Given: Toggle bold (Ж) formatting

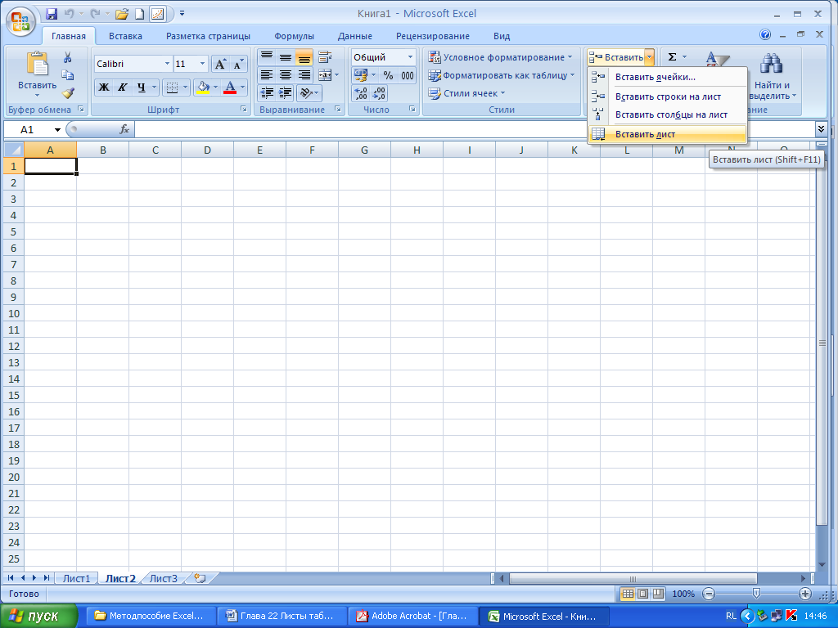Looking at the screenshot, I should click(x=104, y=87).
